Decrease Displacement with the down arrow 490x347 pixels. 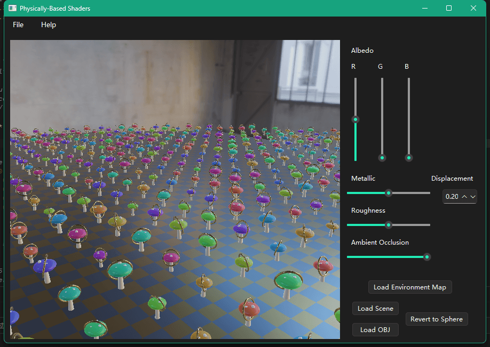pos(473,197)
